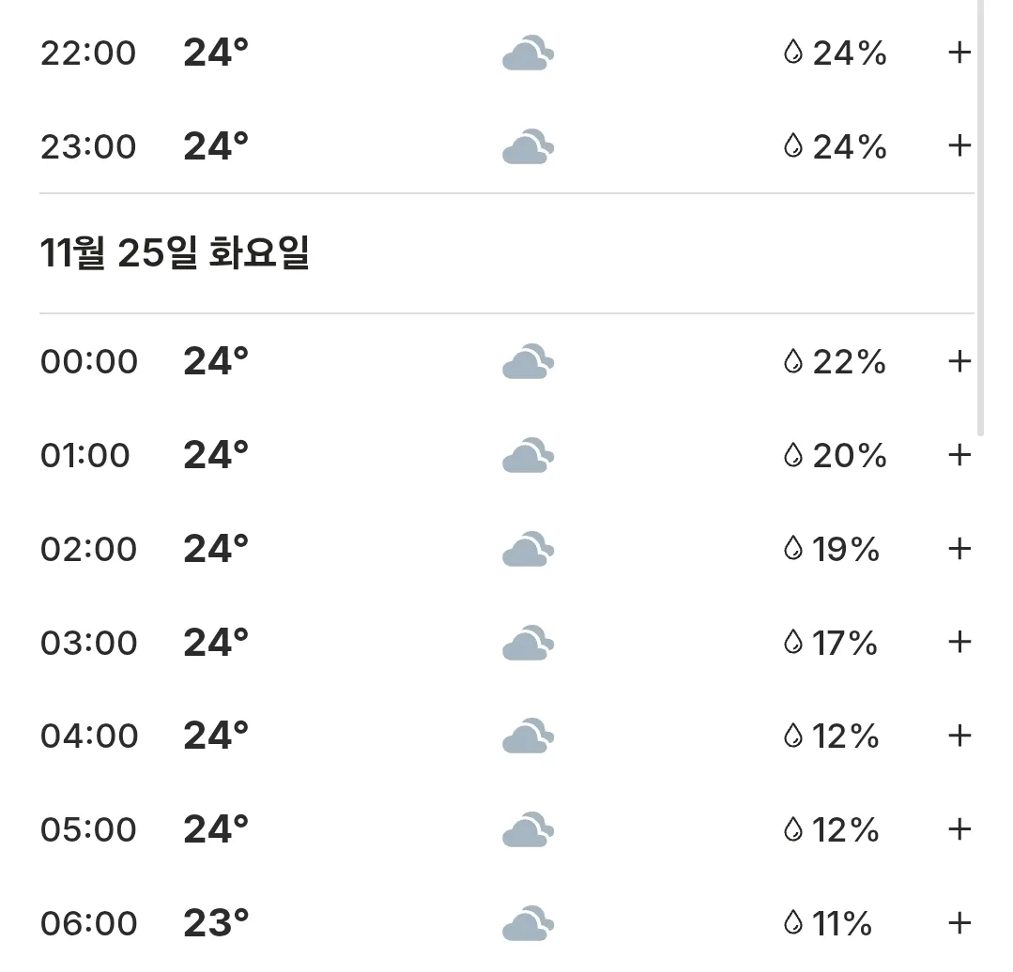
Task: Click the vertical scrollbar on the right edge
Action: pos(980,219)
